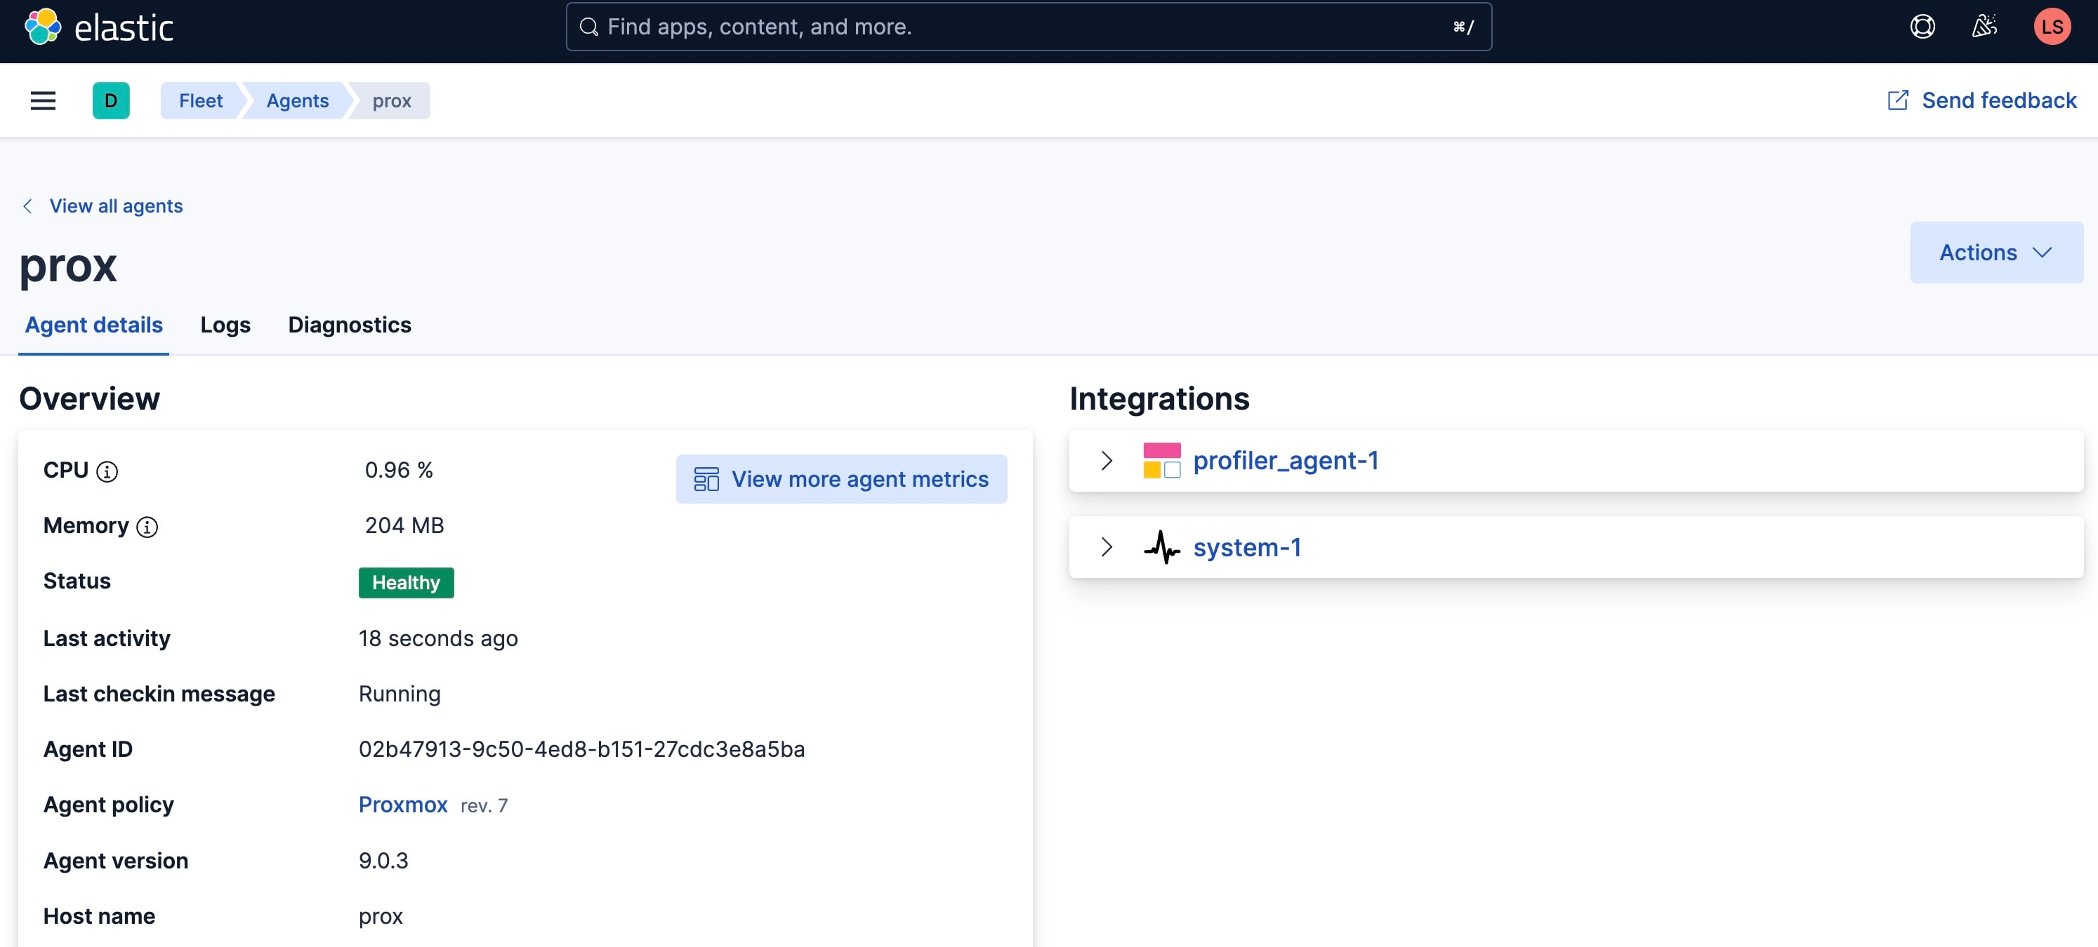This screenshot has width=2098, height=947.
Task: Switch to the Logs tab
Action: coord(225,325)
